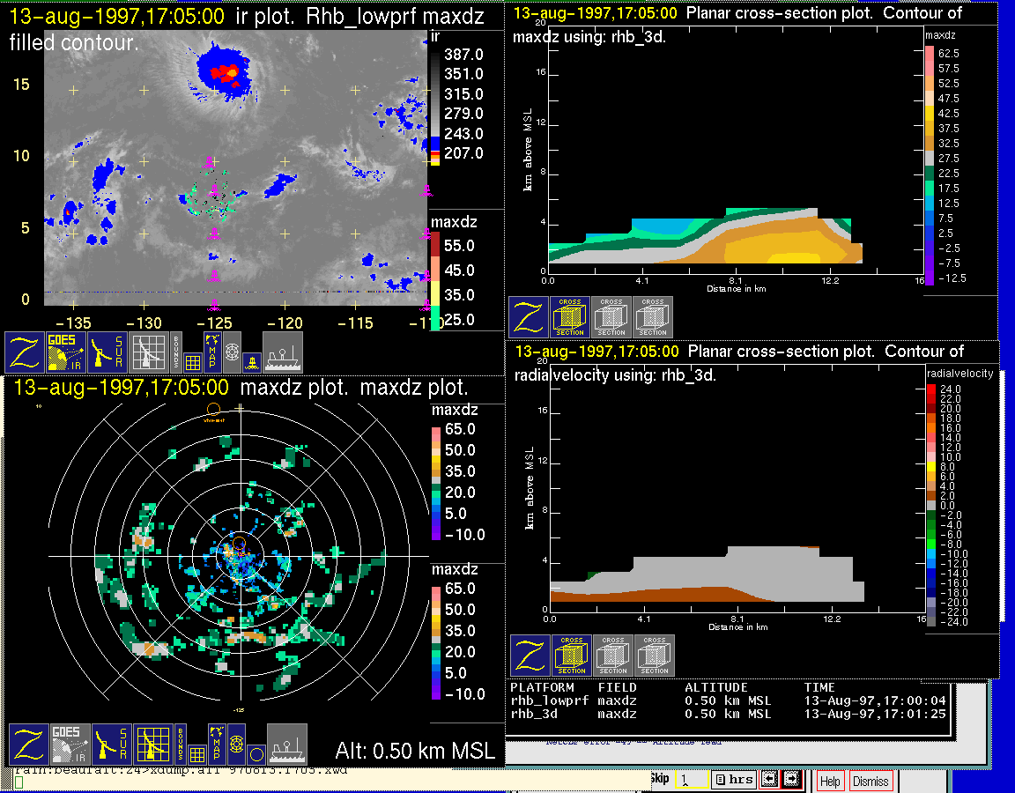Click circle icon in bottom maxdz toolbar

click(x=255, y=753)
